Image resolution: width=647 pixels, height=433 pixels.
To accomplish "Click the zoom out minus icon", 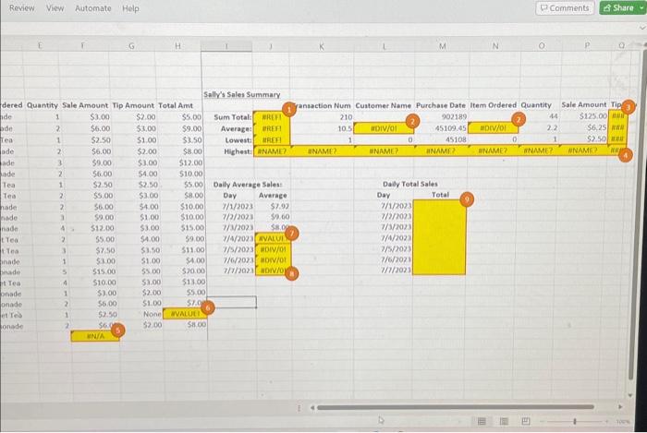I will click(x=543, y=421).
